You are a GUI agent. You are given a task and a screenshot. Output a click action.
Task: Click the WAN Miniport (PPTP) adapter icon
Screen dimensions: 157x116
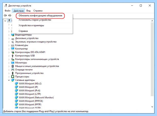click(16, 105)
